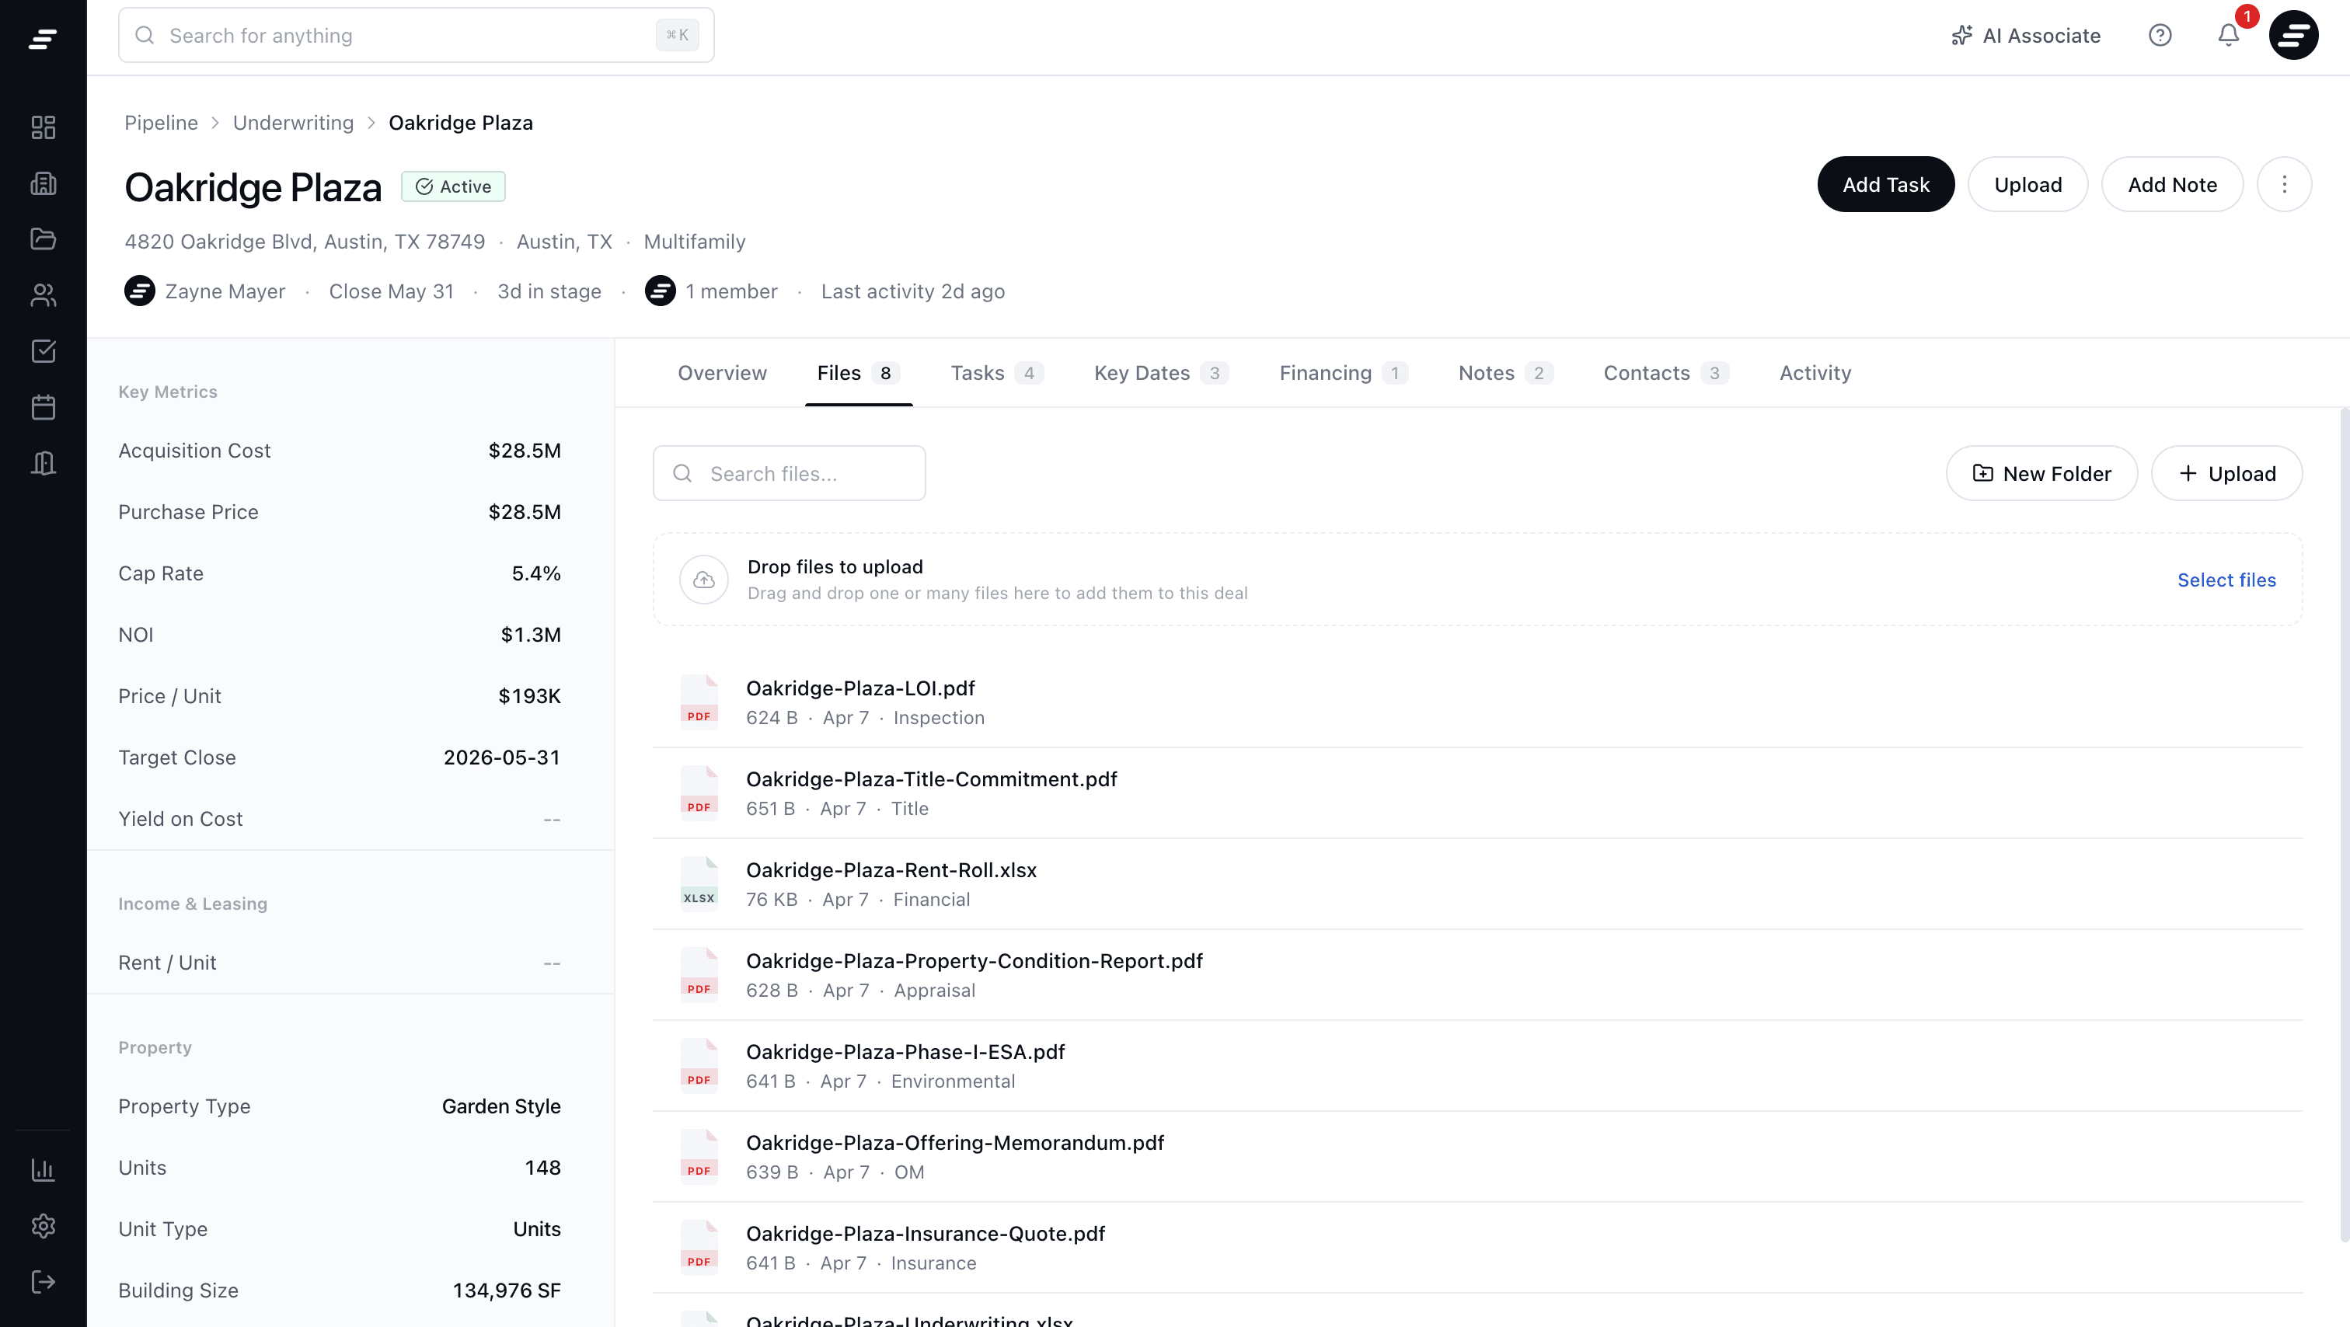
Task: Open the analytics chart icon in sidebar
Action: 43,1170
